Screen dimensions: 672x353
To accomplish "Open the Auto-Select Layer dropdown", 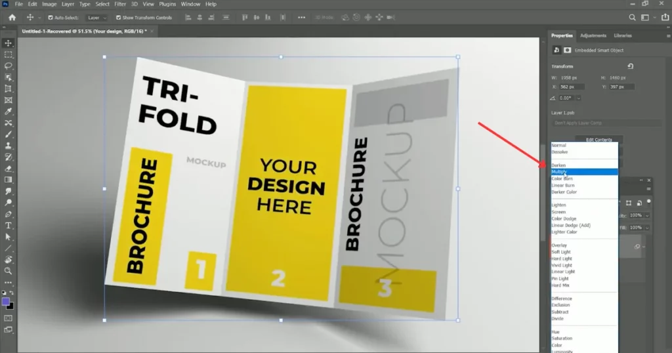I will coord(97,18).
